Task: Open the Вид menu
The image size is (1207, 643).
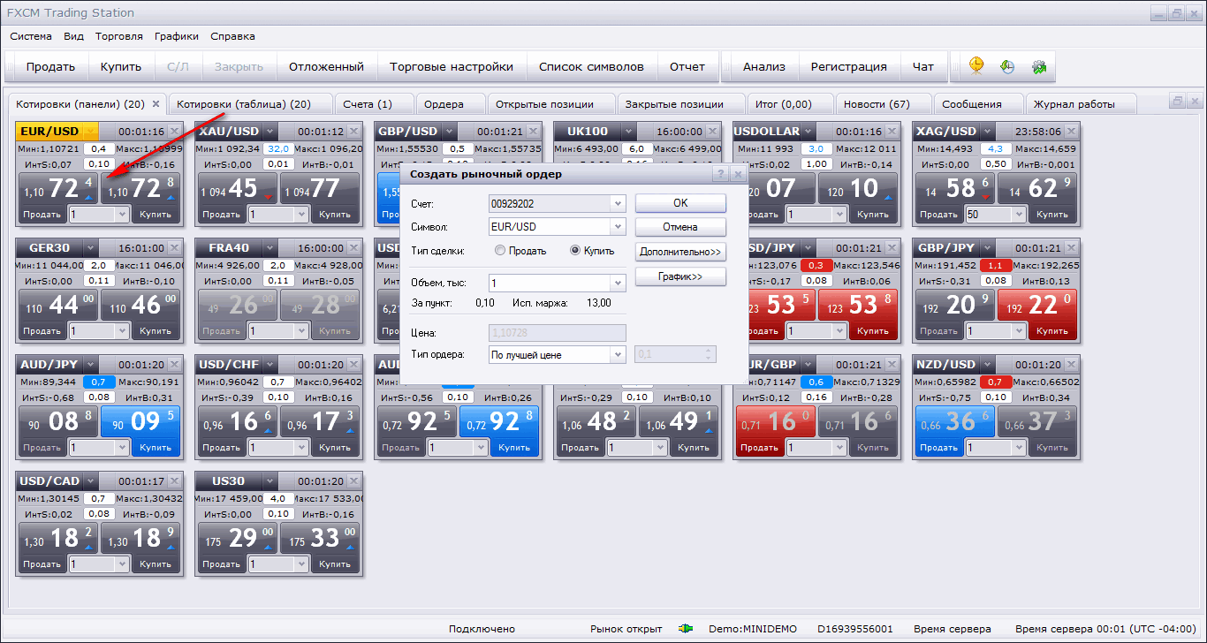Action: pyautogui.click(x=74, y=36)
